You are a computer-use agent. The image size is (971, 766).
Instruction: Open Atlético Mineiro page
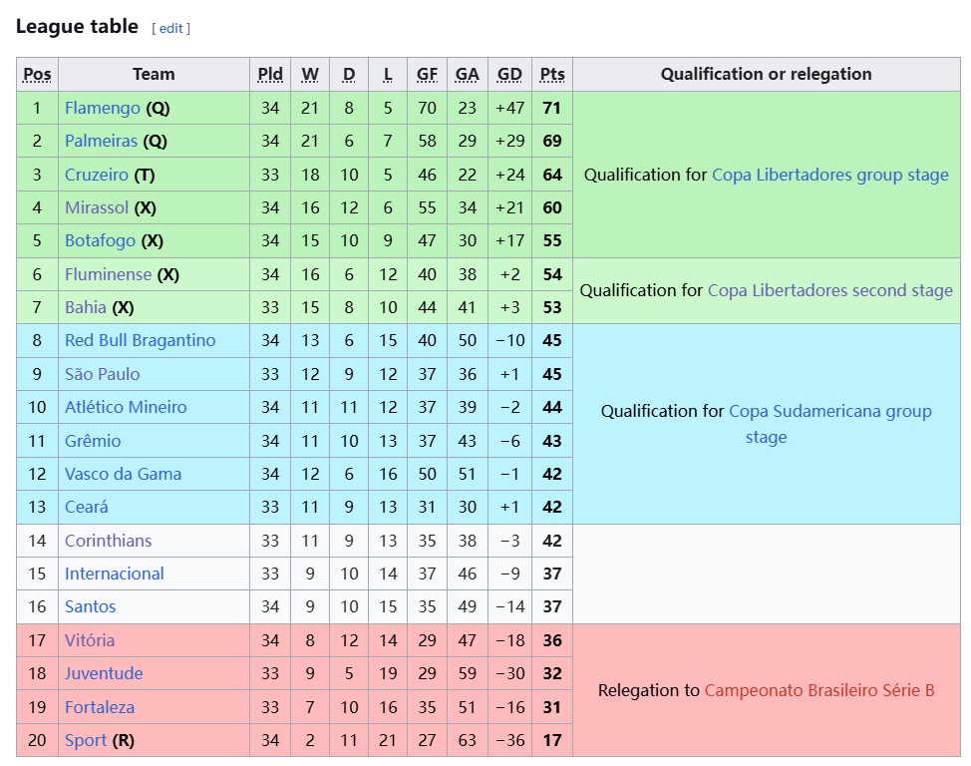[125, 407]
